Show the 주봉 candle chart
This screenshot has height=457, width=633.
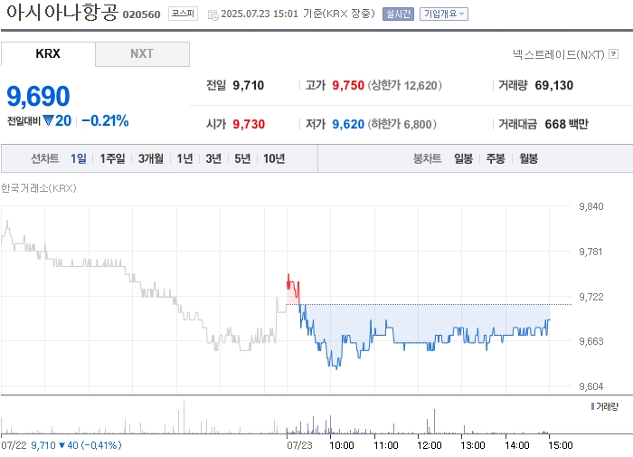pyautogui.click(x=496, y=158)
